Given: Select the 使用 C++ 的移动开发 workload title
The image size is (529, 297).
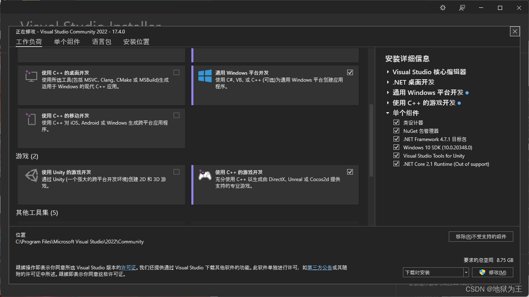Looking at the screenshot, I should [65, 115].
